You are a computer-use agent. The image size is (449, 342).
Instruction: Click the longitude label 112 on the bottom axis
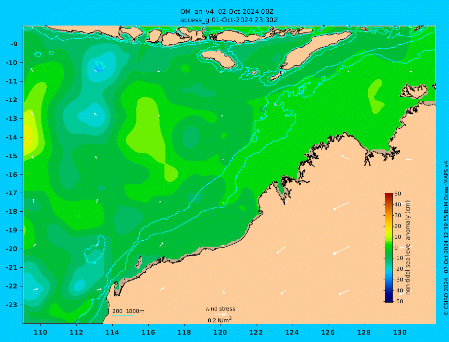(x=76, y=332)
